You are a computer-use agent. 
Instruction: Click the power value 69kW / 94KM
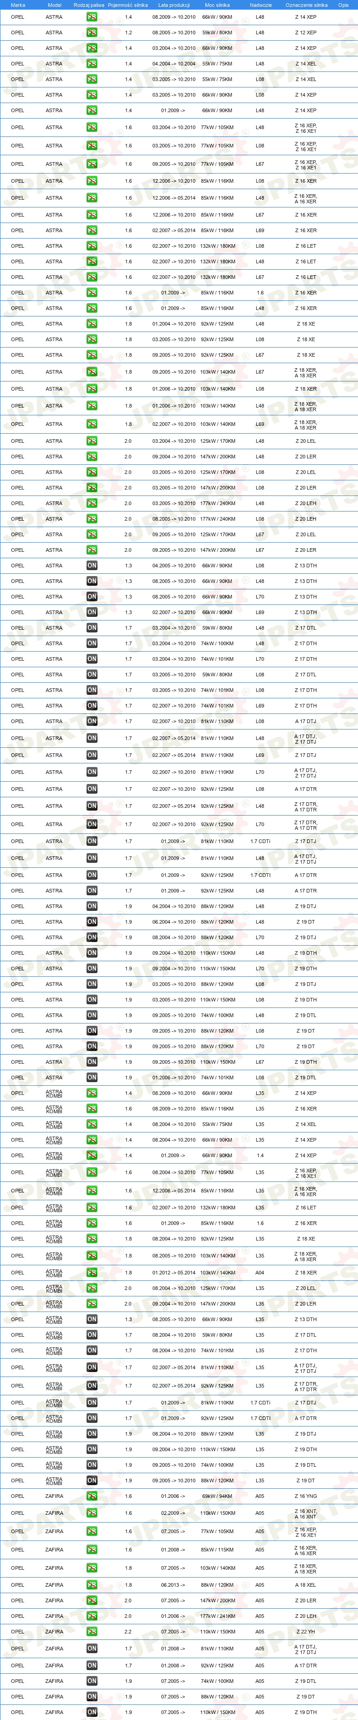tap(218, 1497)
